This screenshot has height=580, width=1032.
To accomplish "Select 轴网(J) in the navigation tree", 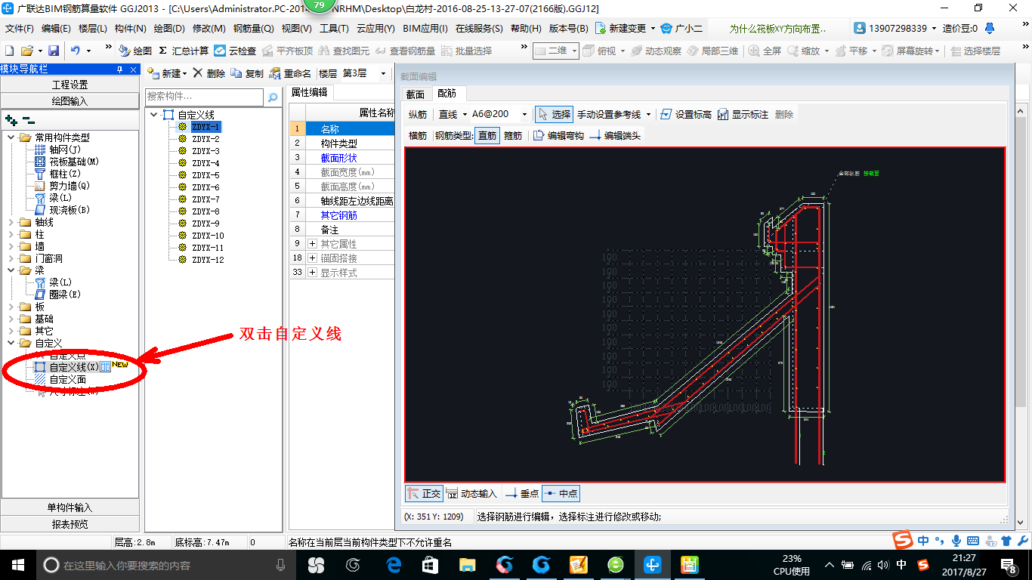I will [65, 150].
